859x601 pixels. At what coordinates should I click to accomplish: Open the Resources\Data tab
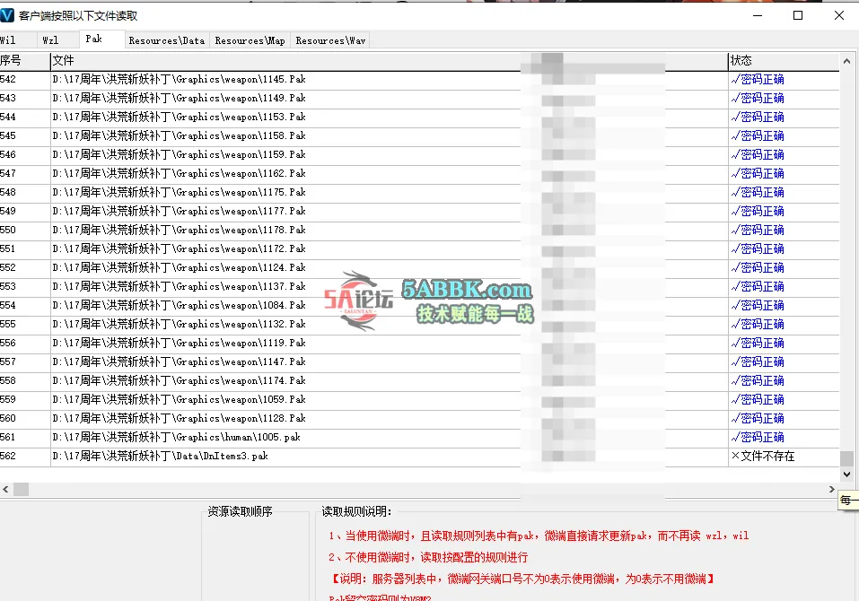point(167,40)
